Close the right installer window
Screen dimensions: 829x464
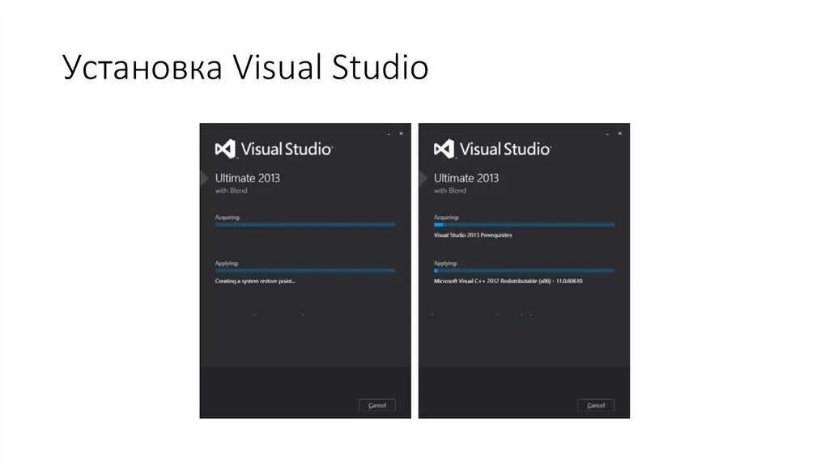[620, 133]
